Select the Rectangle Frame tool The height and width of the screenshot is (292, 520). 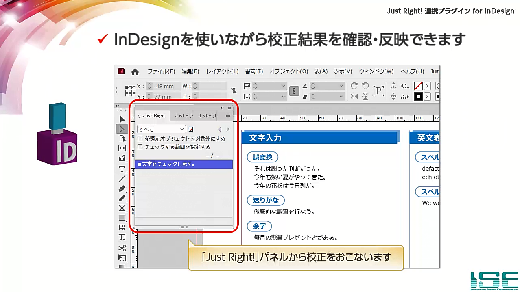tap(122, 208)
